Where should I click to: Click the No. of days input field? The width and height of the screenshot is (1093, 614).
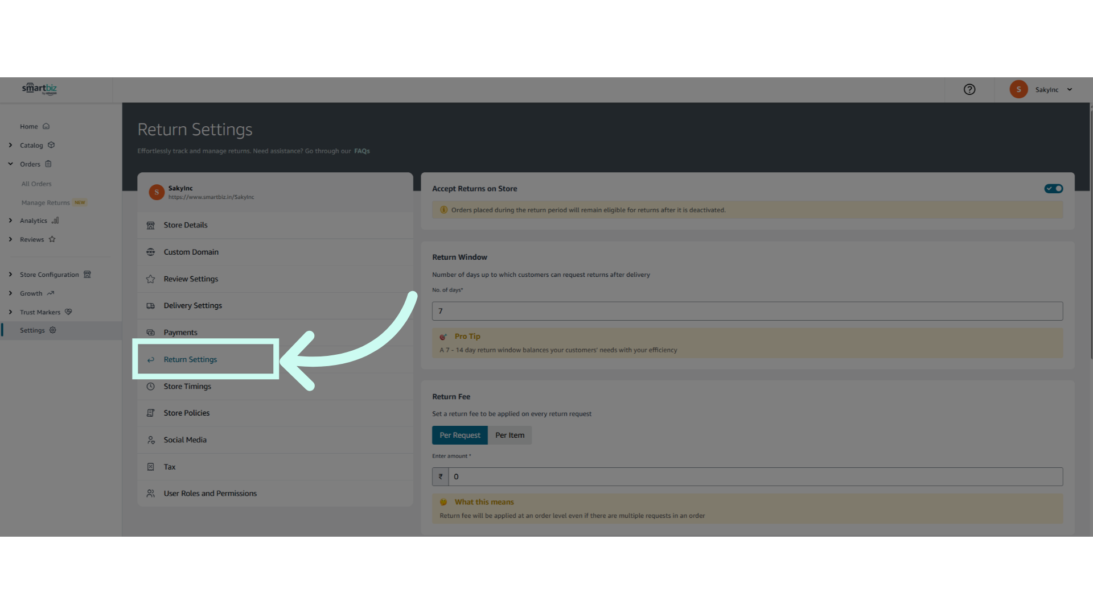tap(747, 311)
